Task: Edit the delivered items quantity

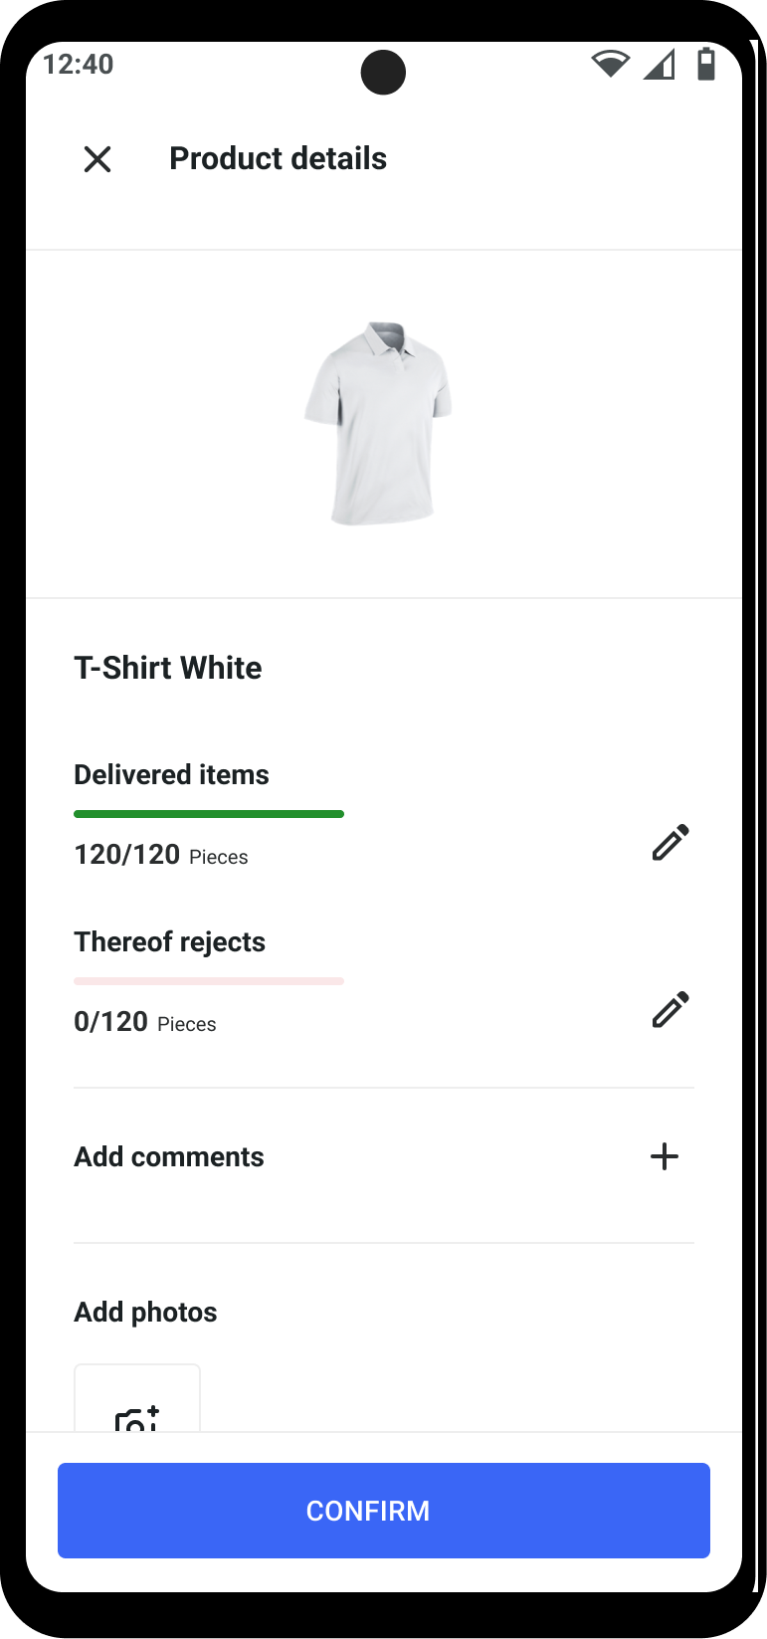Action: (x=671, y=842)
